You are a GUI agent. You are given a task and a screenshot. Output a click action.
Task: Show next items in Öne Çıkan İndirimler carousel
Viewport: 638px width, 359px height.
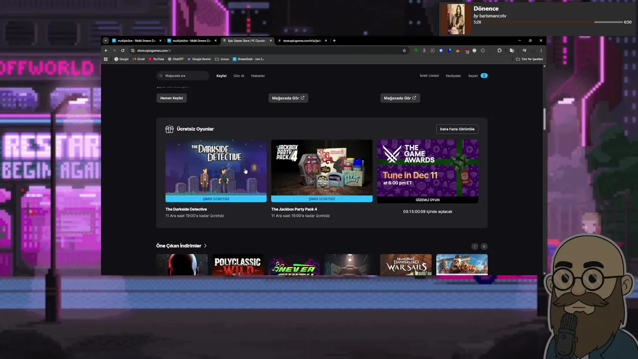483,246
